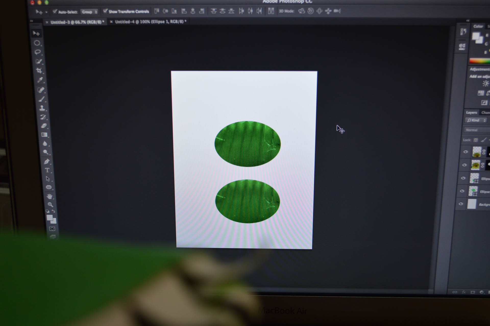Select the Hand tool

click(50, 196)
